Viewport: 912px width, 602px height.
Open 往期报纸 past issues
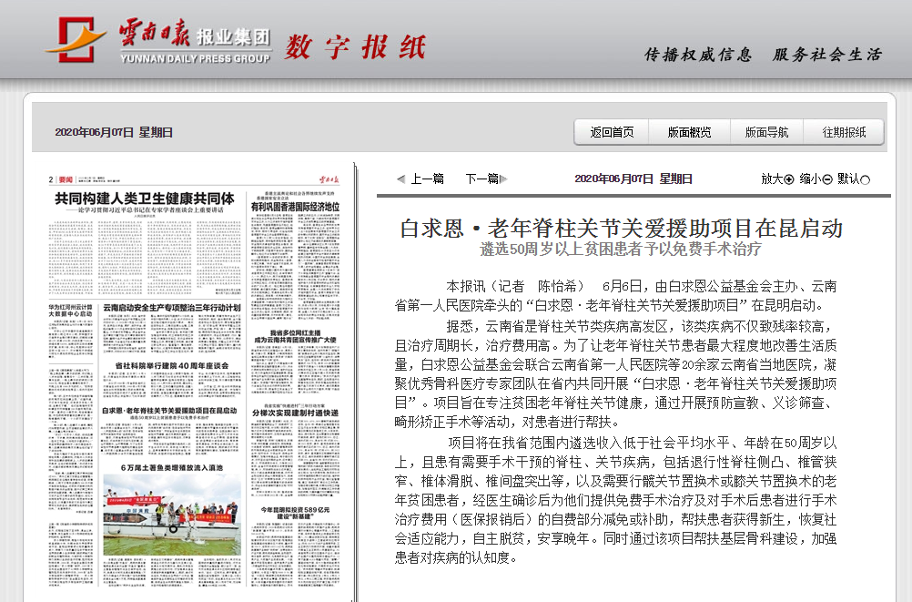pyautogui.click(x=844, y=132)
